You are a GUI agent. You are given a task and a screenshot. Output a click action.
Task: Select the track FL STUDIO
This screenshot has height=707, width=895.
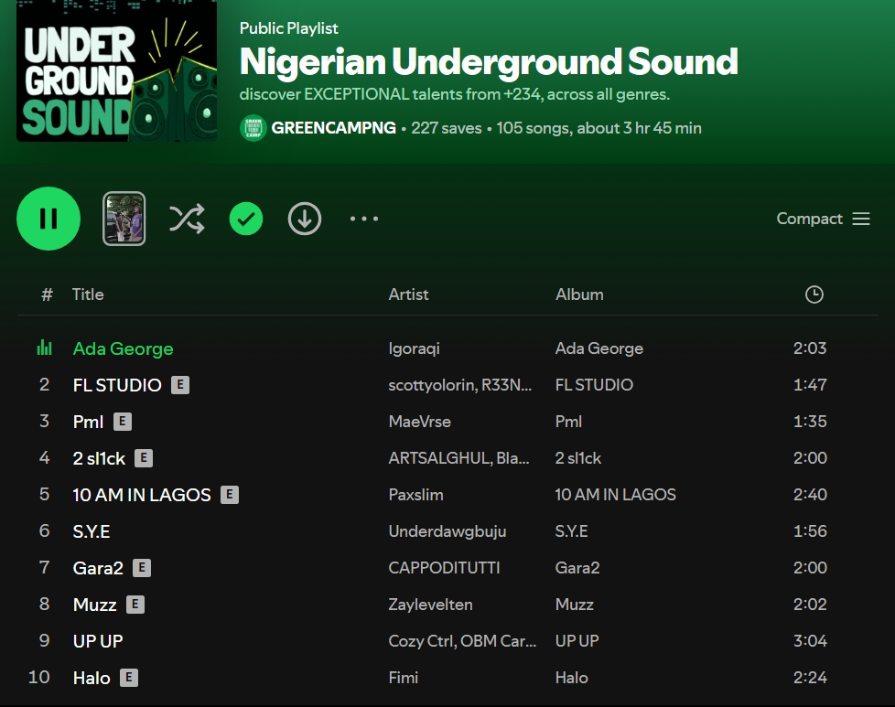point(117,385)
